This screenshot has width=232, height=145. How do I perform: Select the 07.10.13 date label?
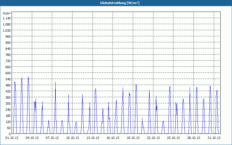[x=52, y=138]
